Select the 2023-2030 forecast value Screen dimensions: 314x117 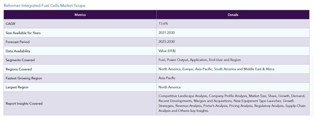pos(167,42)
